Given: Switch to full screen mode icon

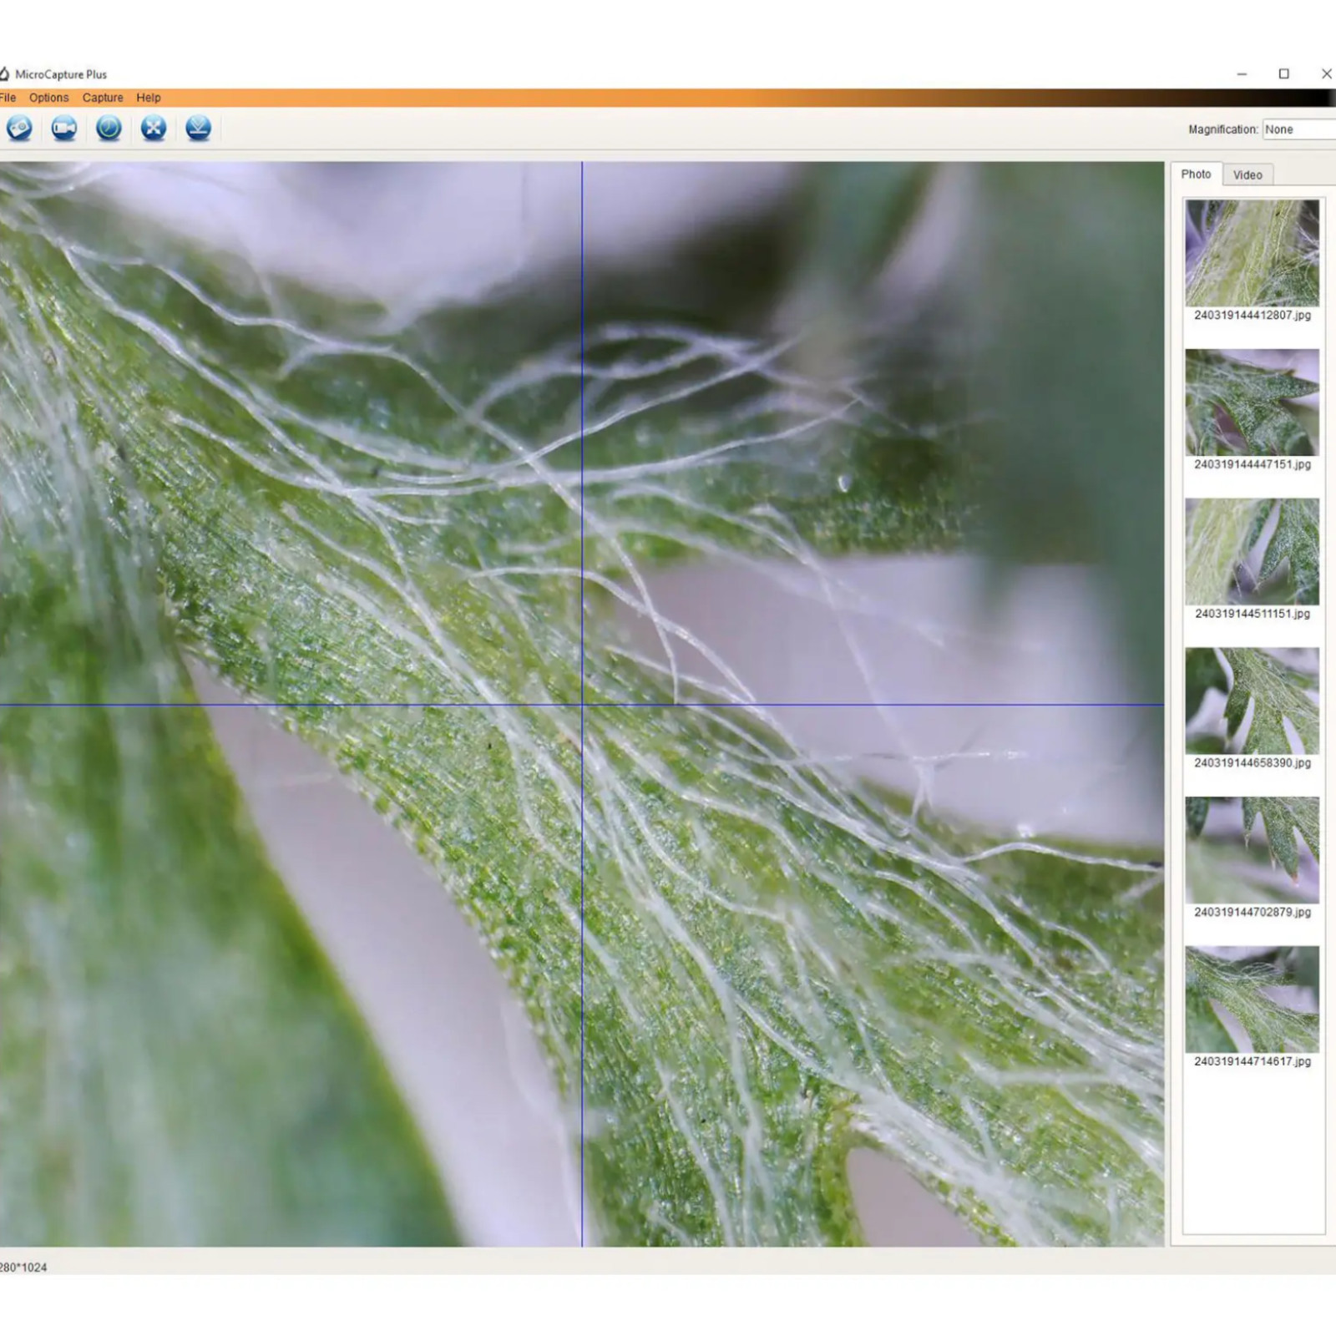Looking at the screenshot, I should pyautogui.click(x=154, y=129).
